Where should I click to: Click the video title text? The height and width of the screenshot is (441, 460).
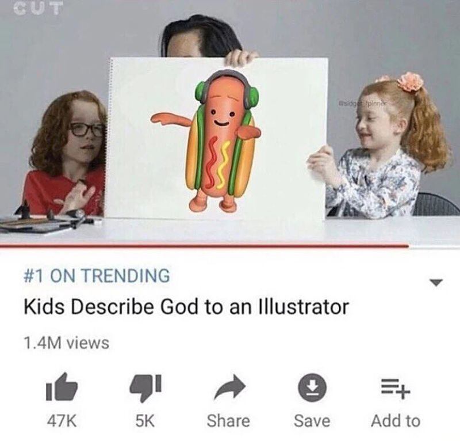[186, 307]
